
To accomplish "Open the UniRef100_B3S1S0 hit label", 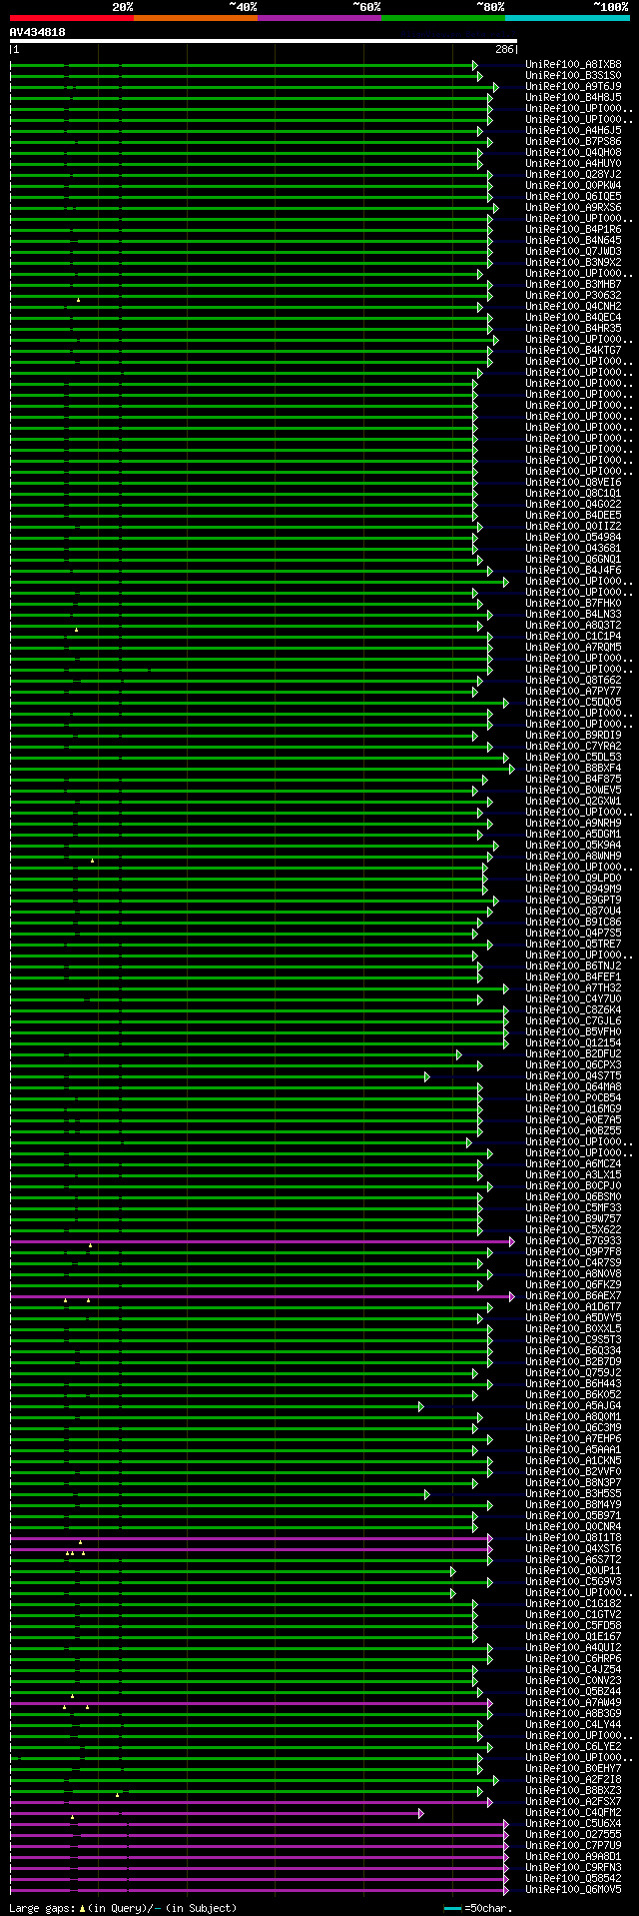I will pos(573,76).
